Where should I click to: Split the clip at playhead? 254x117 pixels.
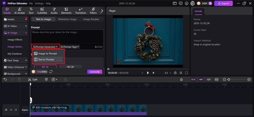pos(33,80)
